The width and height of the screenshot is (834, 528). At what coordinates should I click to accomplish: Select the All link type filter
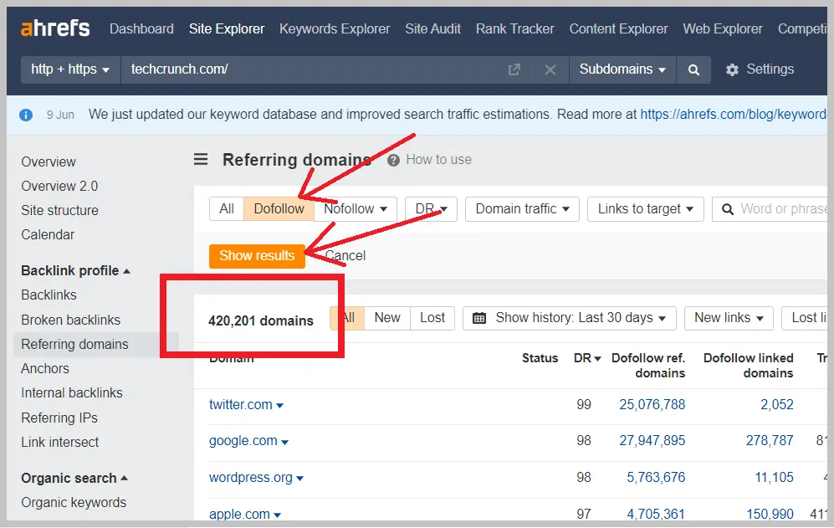pos(227,208)
